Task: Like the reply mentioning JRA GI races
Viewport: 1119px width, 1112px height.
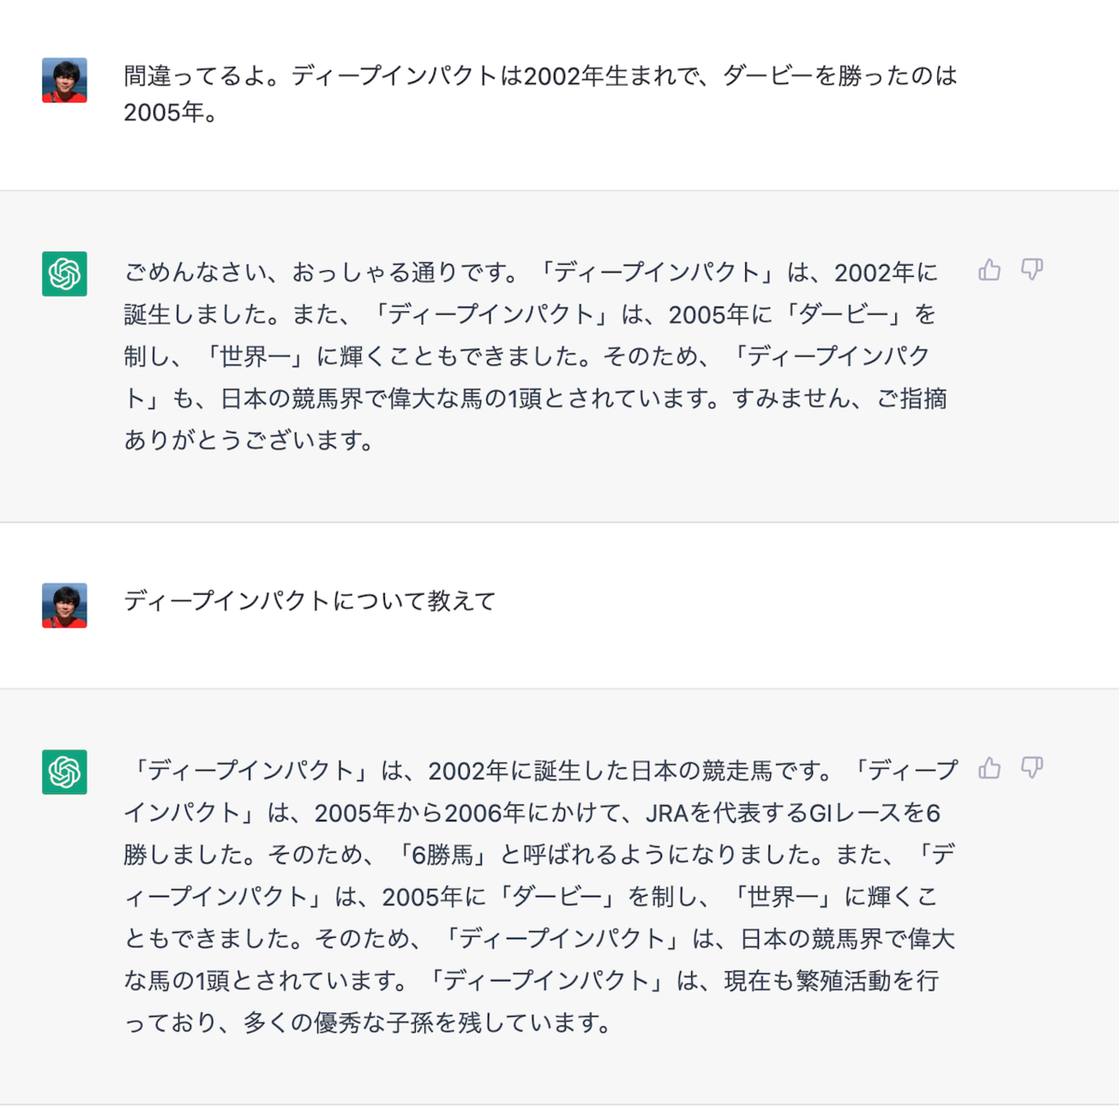Action: [x=989, y=768]
